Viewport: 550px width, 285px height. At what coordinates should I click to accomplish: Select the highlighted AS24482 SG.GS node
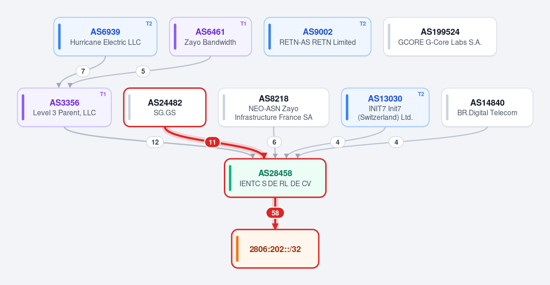click(165, 108)
